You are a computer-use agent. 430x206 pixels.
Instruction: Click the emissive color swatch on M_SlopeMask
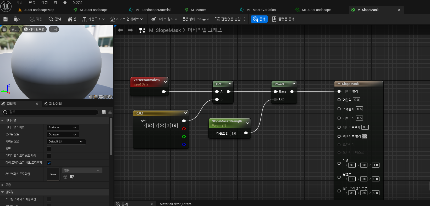[x=365, y=136]
